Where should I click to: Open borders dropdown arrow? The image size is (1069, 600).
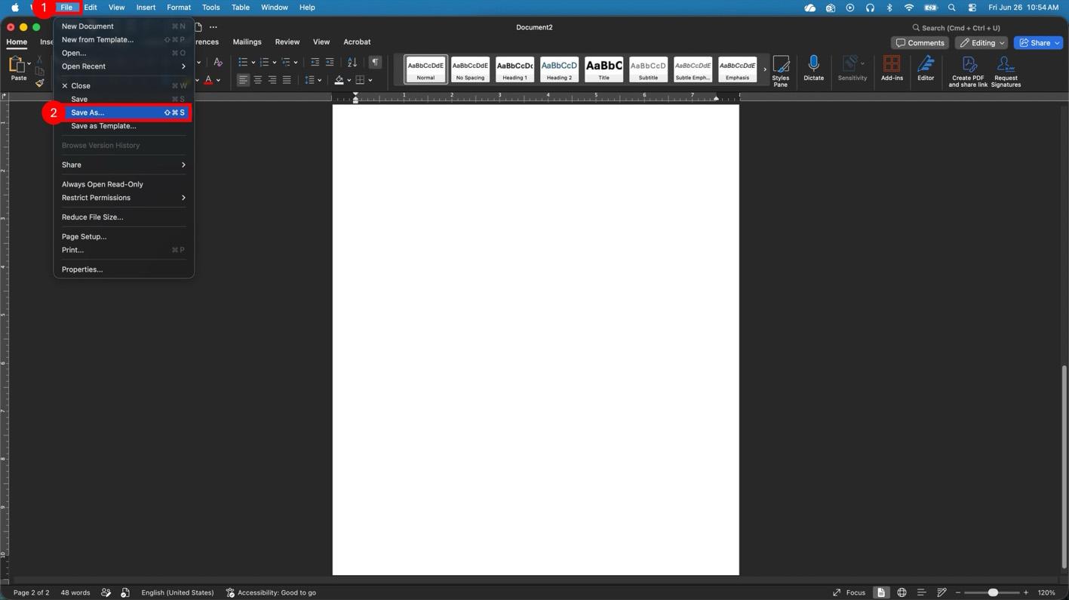(370, 80)
